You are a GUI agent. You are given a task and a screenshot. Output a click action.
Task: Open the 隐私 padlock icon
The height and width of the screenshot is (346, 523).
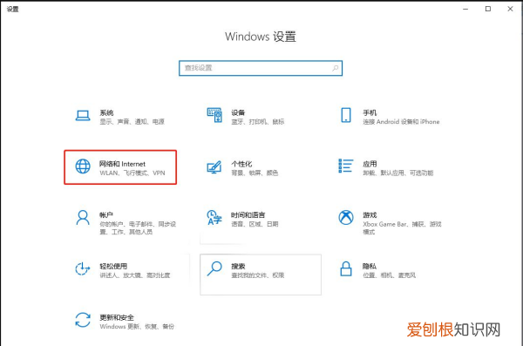346,269
